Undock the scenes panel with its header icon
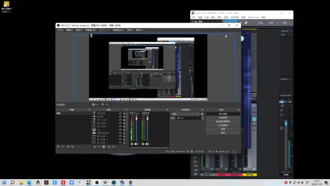This screenshot has height=186, width=330. point(89,110)
